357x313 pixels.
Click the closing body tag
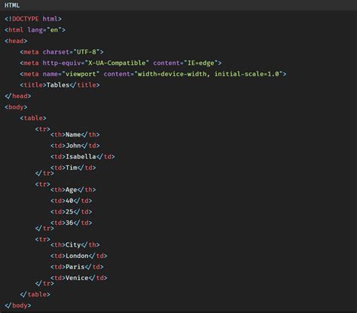(18, 305)
